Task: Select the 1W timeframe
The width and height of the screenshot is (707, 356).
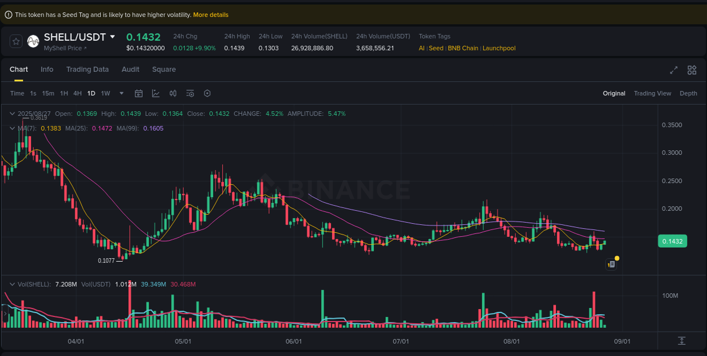Action: [x=105, y=93]
